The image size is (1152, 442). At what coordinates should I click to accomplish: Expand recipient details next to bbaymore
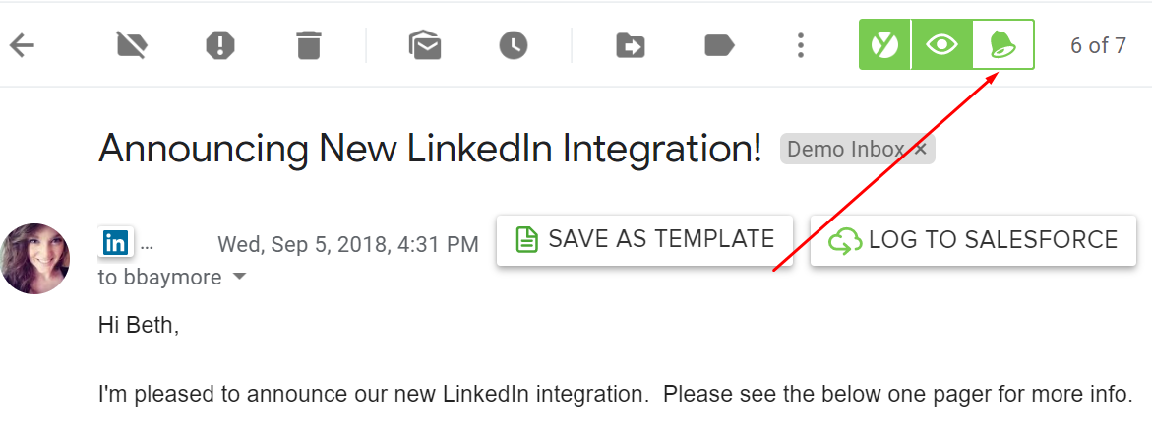tap(239, 278)
